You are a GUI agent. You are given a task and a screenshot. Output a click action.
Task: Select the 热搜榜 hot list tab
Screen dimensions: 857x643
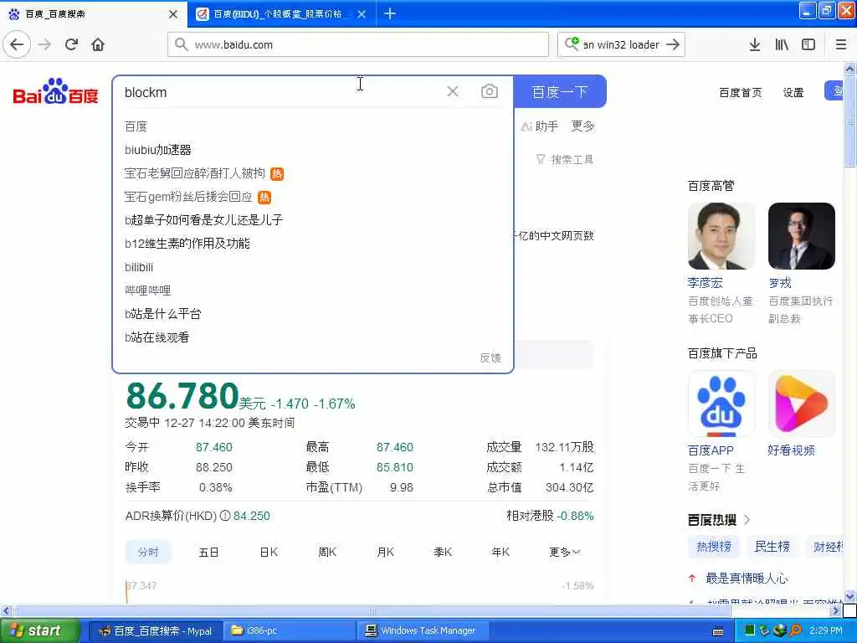tap(714, 546)
